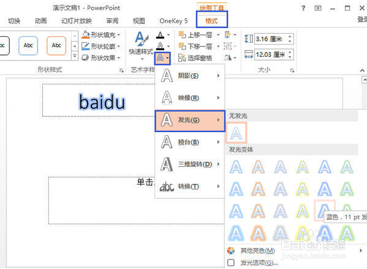This screenshot has width=367, height=269.
Task: Choose second-row orange glow variant
Action: click(258, 189)
